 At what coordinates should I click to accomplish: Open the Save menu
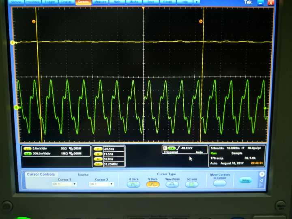[x=150, y=2]
